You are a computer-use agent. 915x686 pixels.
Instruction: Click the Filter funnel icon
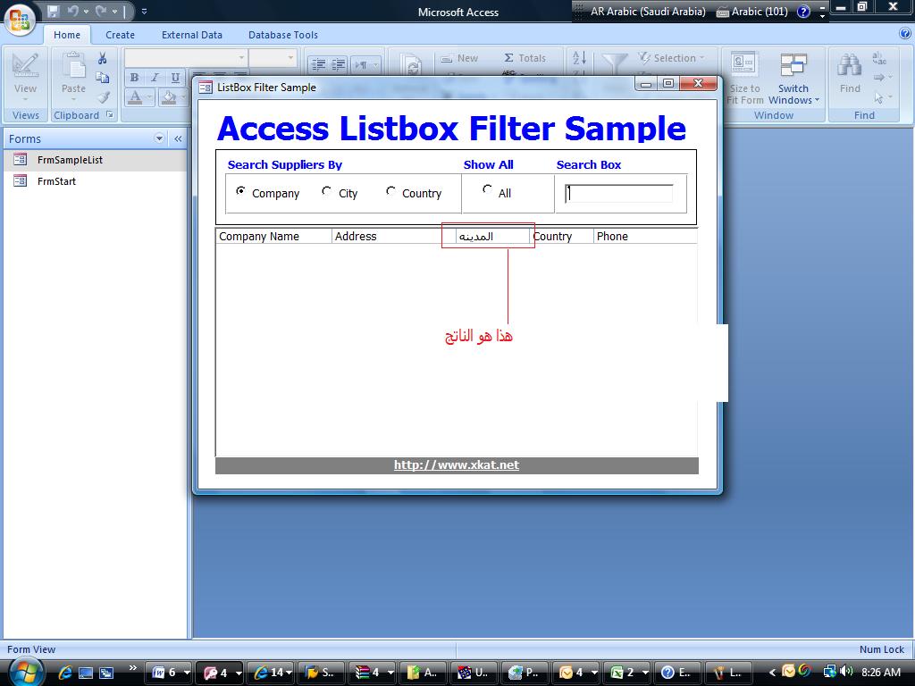coord(613,64)
